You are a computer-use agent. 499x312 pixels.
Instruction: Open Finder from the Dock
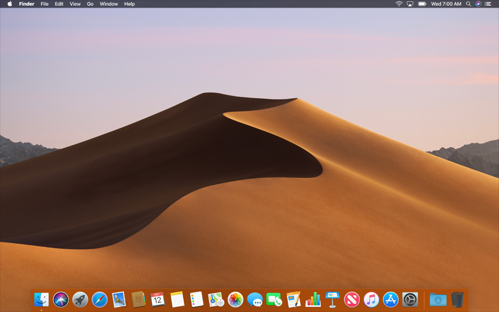pyautogui.click(x=42, y=300)
